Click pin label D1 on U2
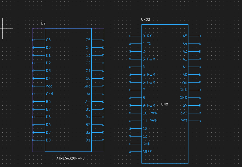Image resolution: width=242 pixels, height=167 pixels. (x=48, y=55)
